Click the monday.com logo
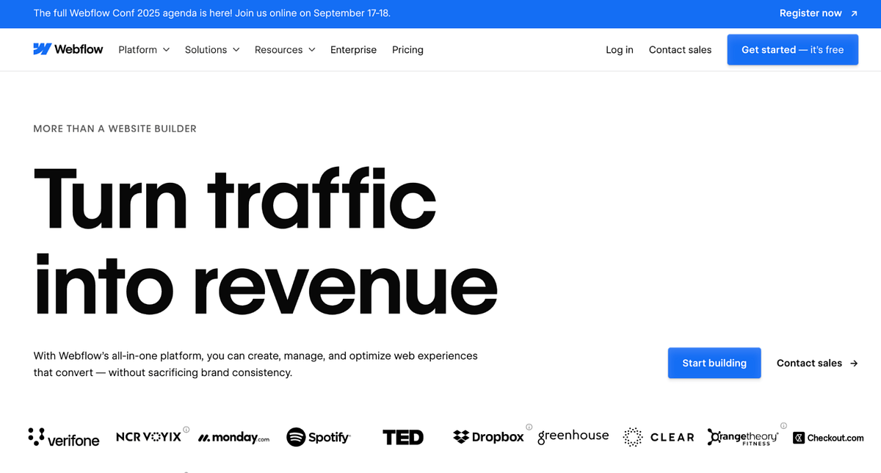 [233, 437]
